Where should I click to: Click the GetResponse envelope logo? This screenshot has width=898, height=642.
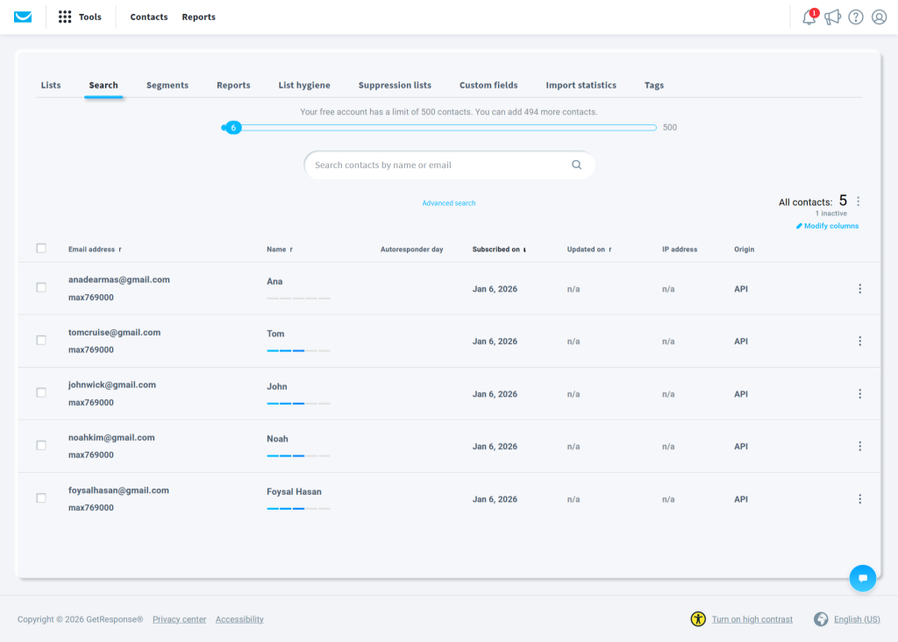tap(23, 18)
